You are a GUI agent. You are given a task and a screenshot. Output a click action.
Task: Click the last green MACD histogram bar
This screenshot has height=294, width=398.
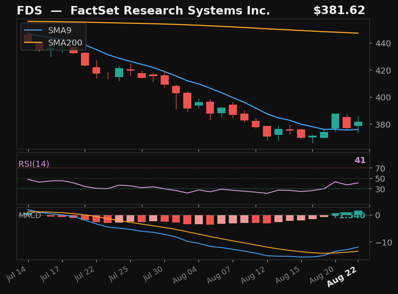[x=358, y=213]
